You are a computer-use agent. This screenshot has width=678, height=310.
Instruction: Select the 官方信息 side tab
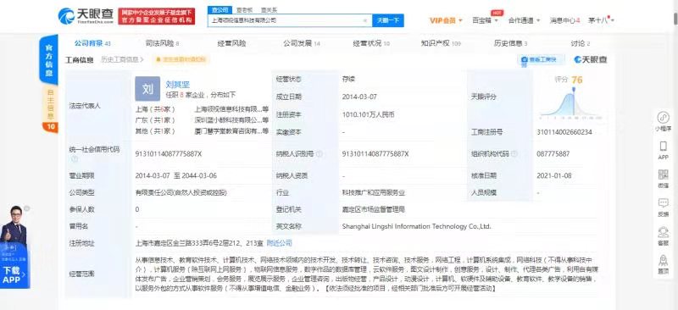pyautogui.click(x=49, y=59)
